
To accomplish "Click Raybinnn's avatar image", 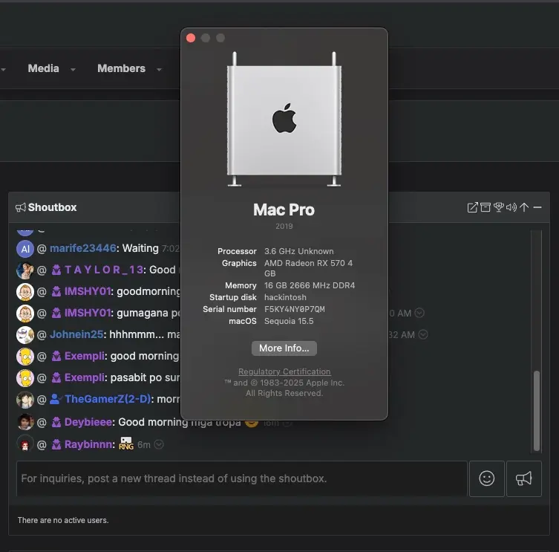I will 25,444.
